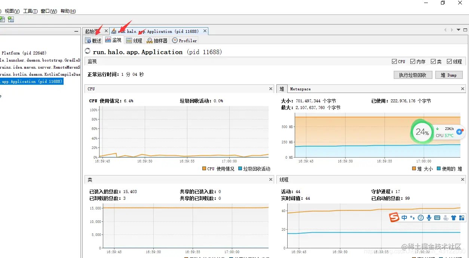Click the loaded classes total 15,403
This screenshot has height=258, width=469.
tap(130, 192)
